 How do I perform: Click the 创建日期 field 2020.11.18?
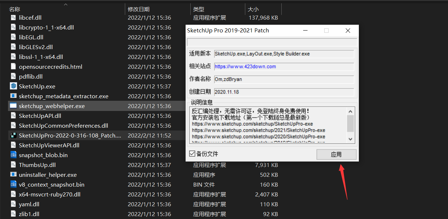(284, 92)
